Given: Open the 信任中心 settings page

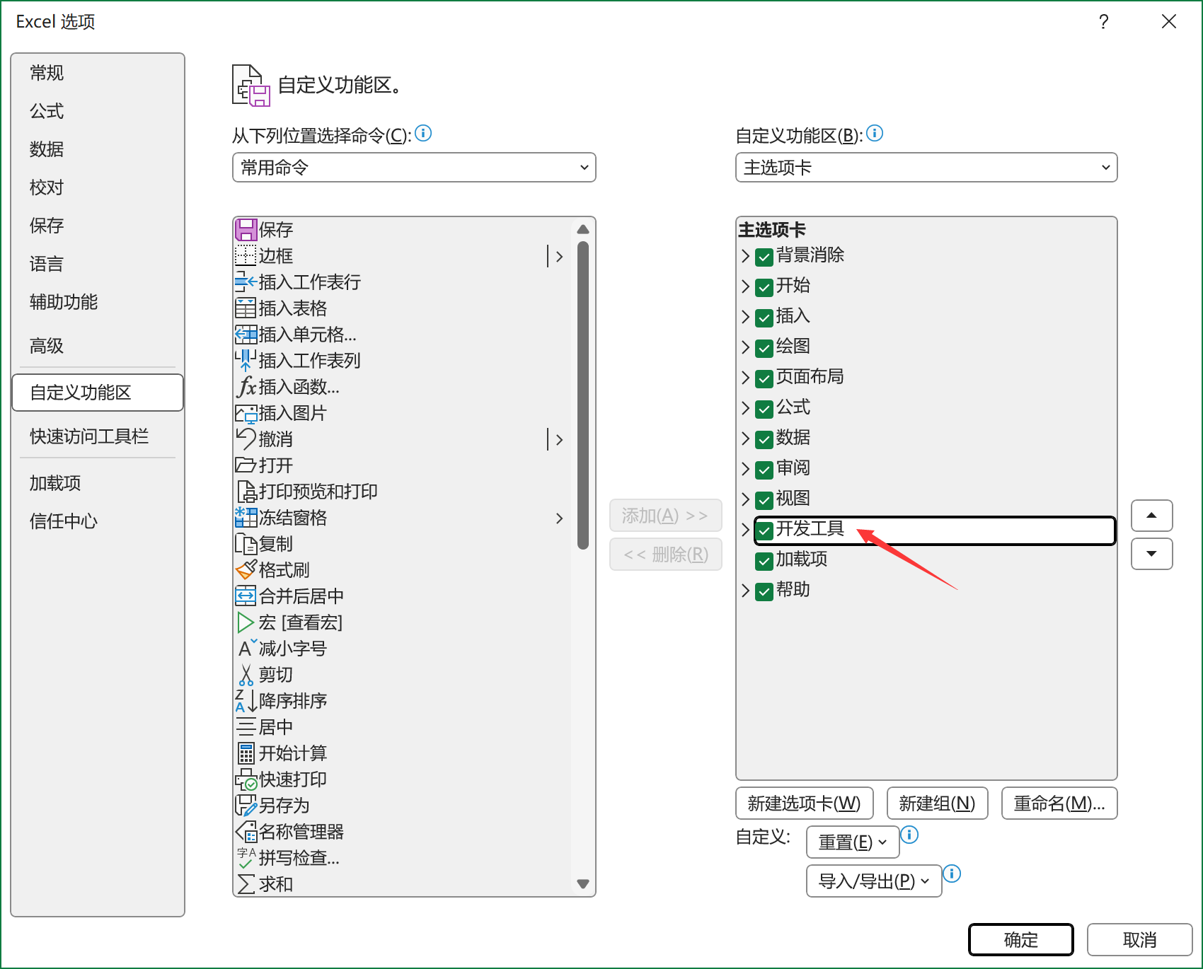Looking at the screenshot, I should tap(64, 521).
